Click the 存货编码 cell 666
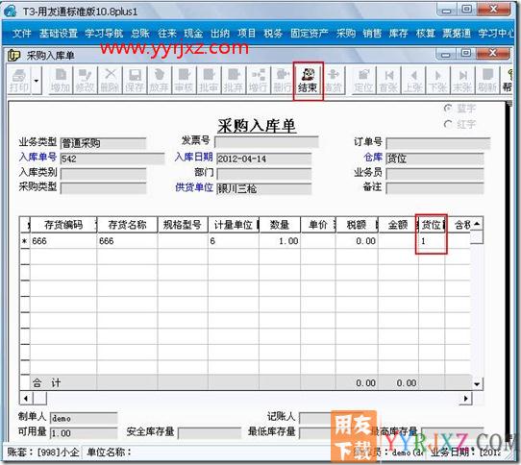Screen dimensions: 521x465 coord(63,241)
